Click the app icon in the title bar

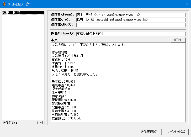point(4,4)
